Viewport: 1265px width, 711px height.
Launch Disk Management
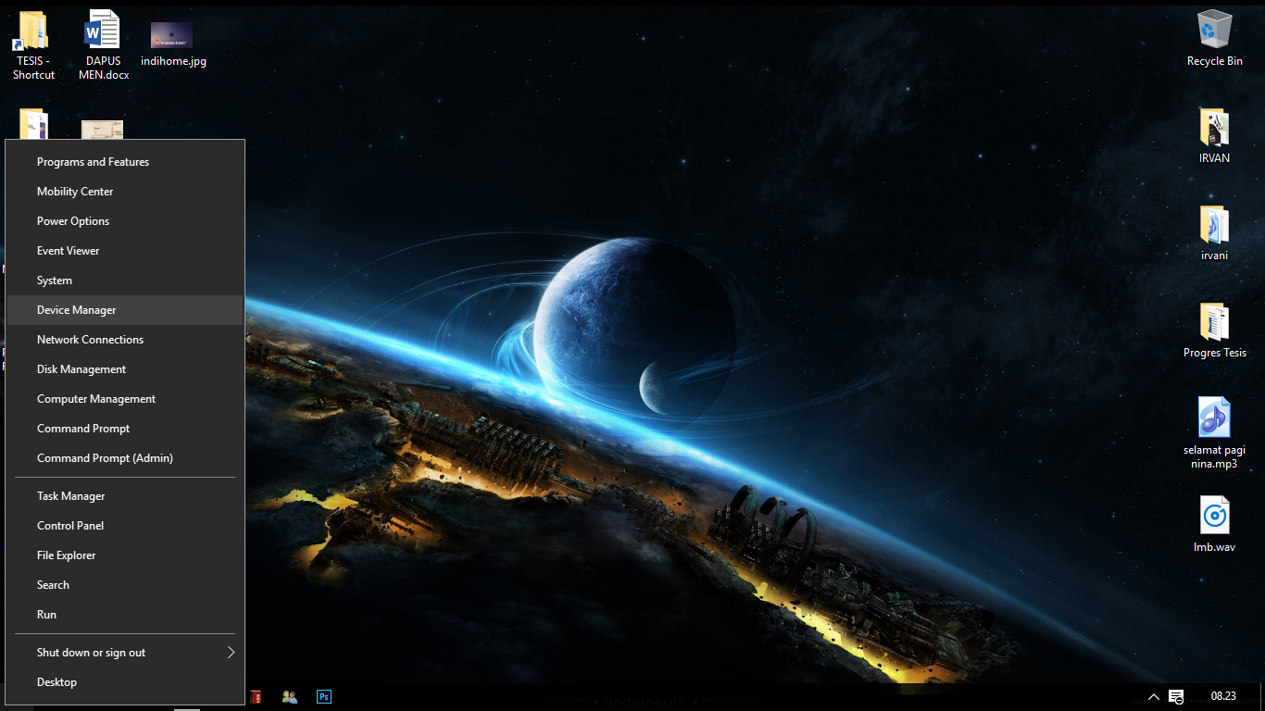pos(125,369)
